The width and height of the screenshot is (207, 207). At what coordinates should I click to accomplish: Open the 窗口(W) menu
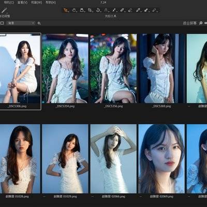pos(36,3)
